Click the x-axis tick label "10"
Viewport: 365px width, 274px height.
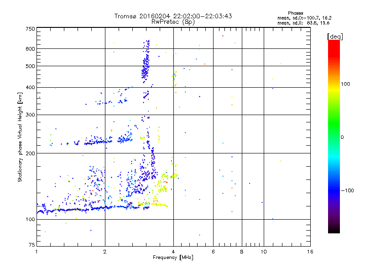point(264,252)
